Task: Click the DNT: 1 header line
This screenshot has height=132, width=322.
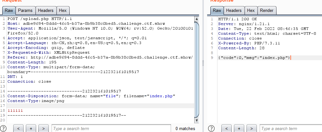Action: coord(15,77)
